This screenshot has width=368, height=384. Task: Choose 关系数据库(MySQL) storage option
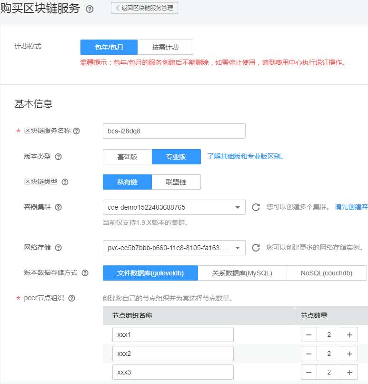(242, 273)
